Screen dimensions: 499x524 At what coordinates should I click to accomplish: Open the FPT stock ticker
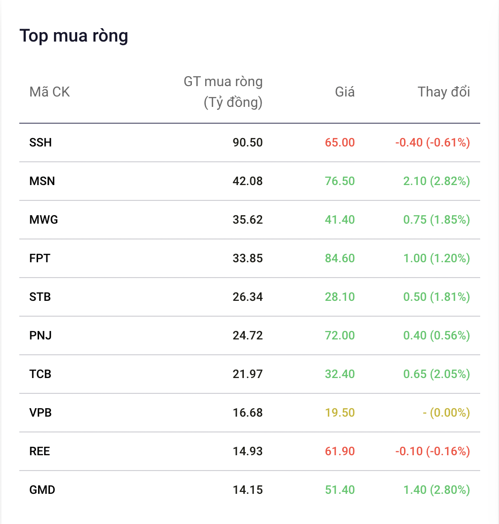(x=40, y=258)
